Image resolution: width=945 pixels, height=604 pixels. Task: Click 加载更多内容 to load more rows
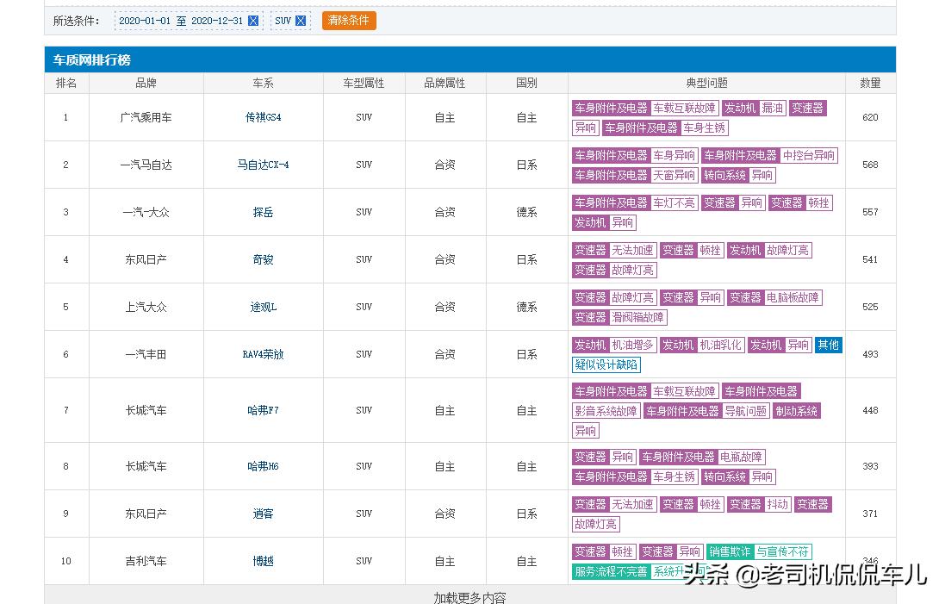[x=470, y=597]
